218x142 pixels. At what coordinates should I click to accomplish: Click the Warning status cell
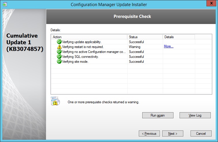point(135,47)
